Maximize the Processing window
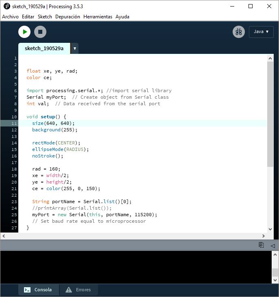 (x=251, y=6)
